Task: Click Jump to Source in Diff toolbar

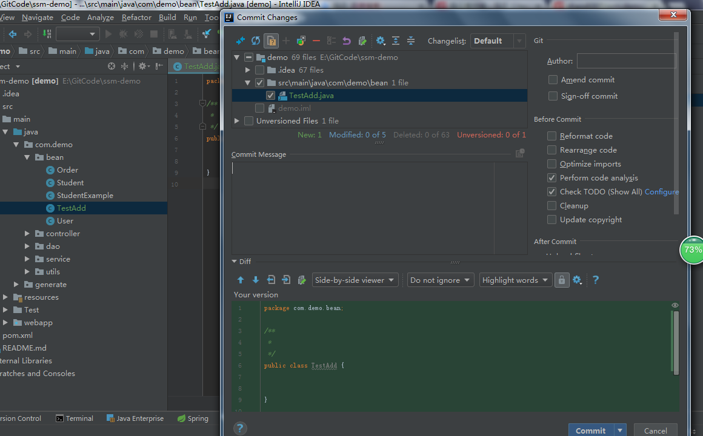Action: pos(302,280)
